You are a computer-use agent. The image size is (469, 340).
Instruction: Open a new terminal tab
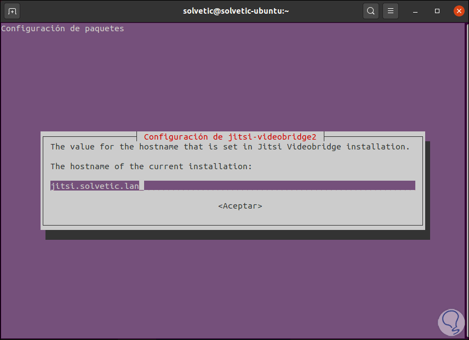point(12,11)
